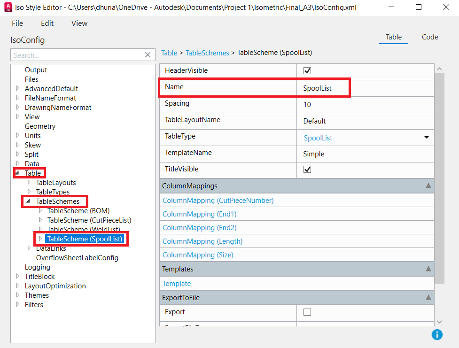Click the blue info icon
The width and height of the screenshot is (459, 348).
[437, 334]
